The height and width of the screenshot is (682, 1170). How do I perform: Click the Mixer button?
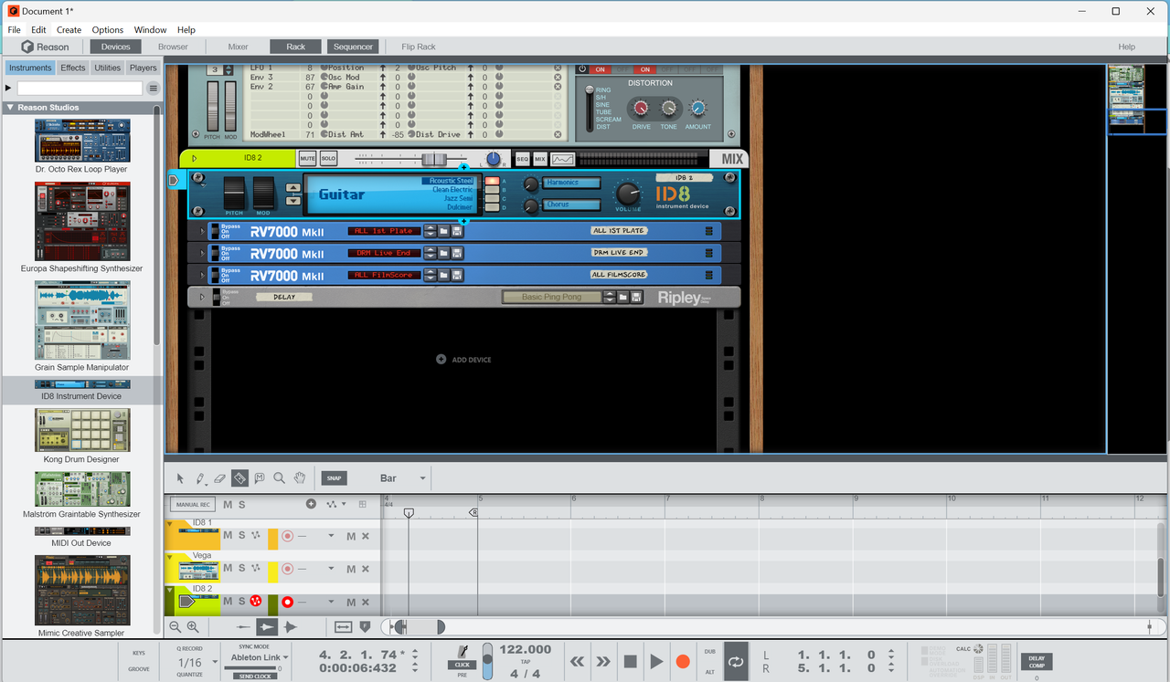point(238,47)
